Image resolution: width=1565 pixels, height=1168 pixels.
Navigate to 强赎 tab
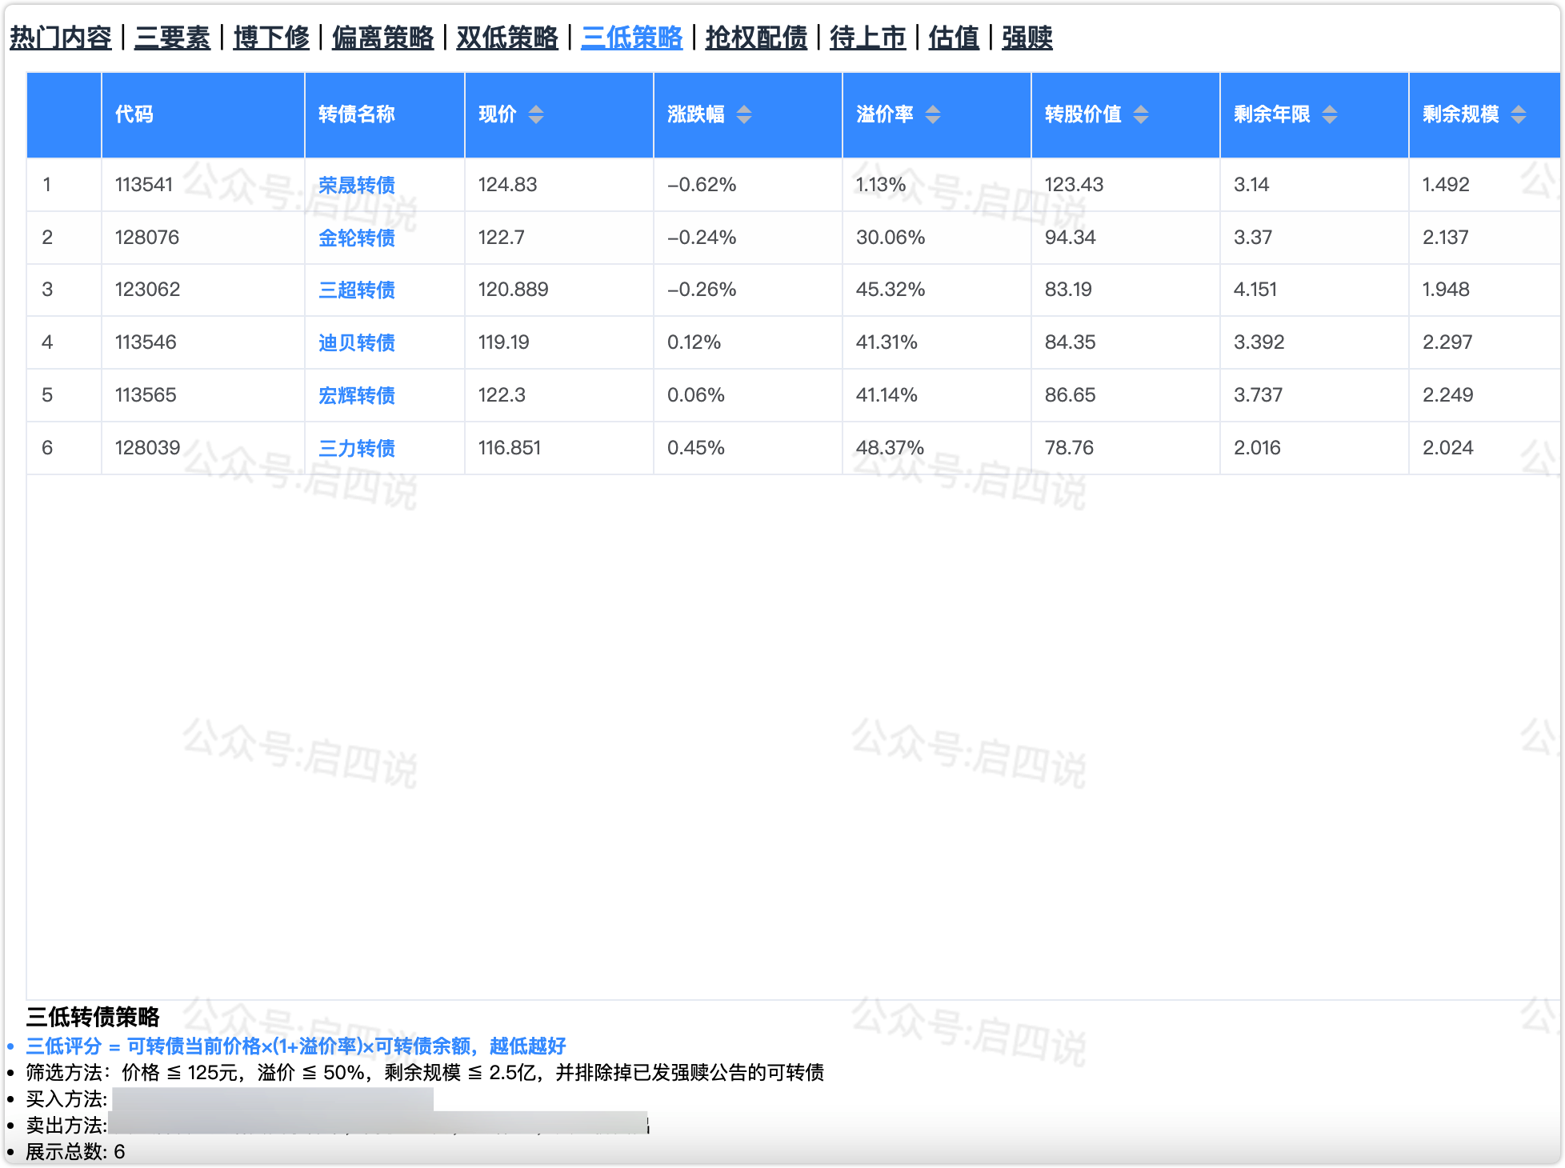tap(1027, 38)
